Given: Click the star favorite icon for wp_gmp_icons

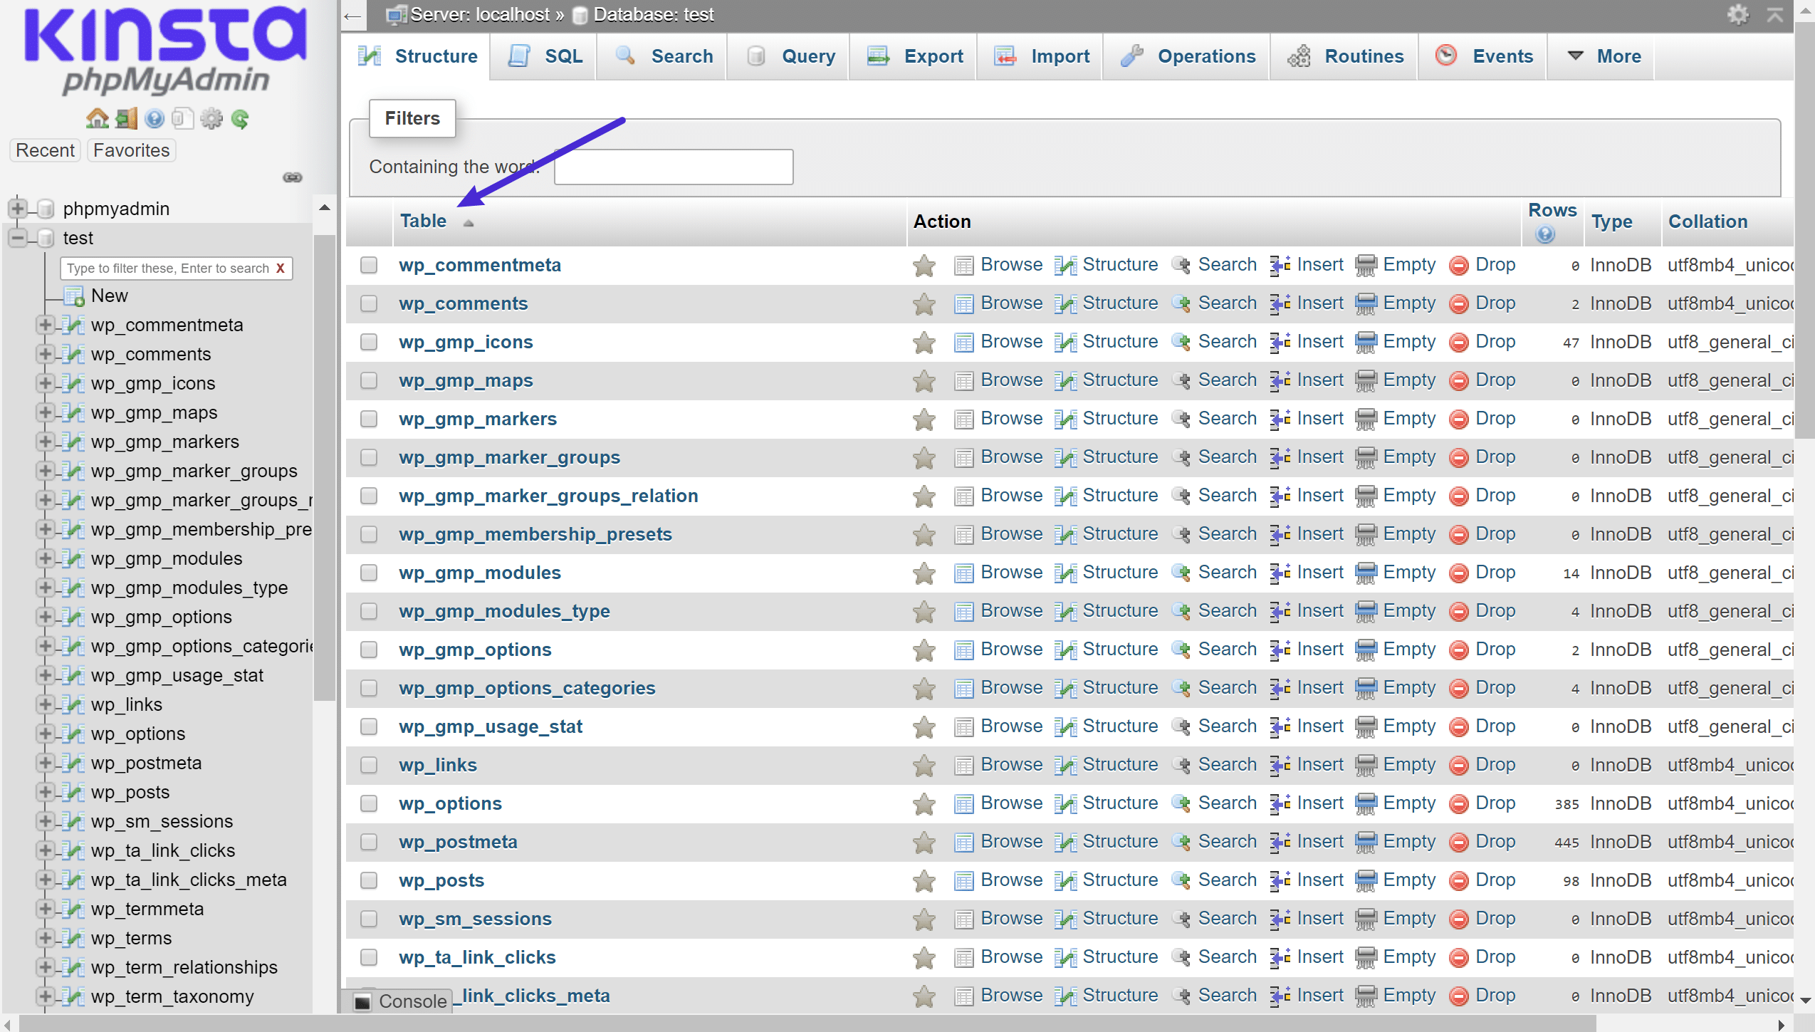Looking at the screenshot, I should (924, 342).
